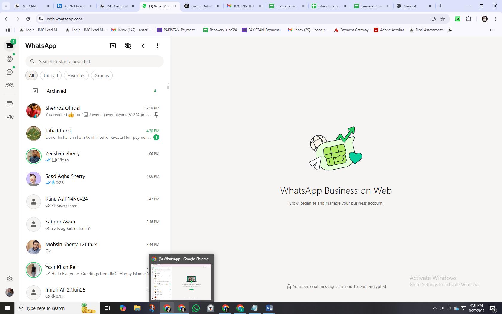Open the Catalog storefront icon in sidebar
Image resolution: width=502 pixels, height=314 pixels.
point(10,104)
